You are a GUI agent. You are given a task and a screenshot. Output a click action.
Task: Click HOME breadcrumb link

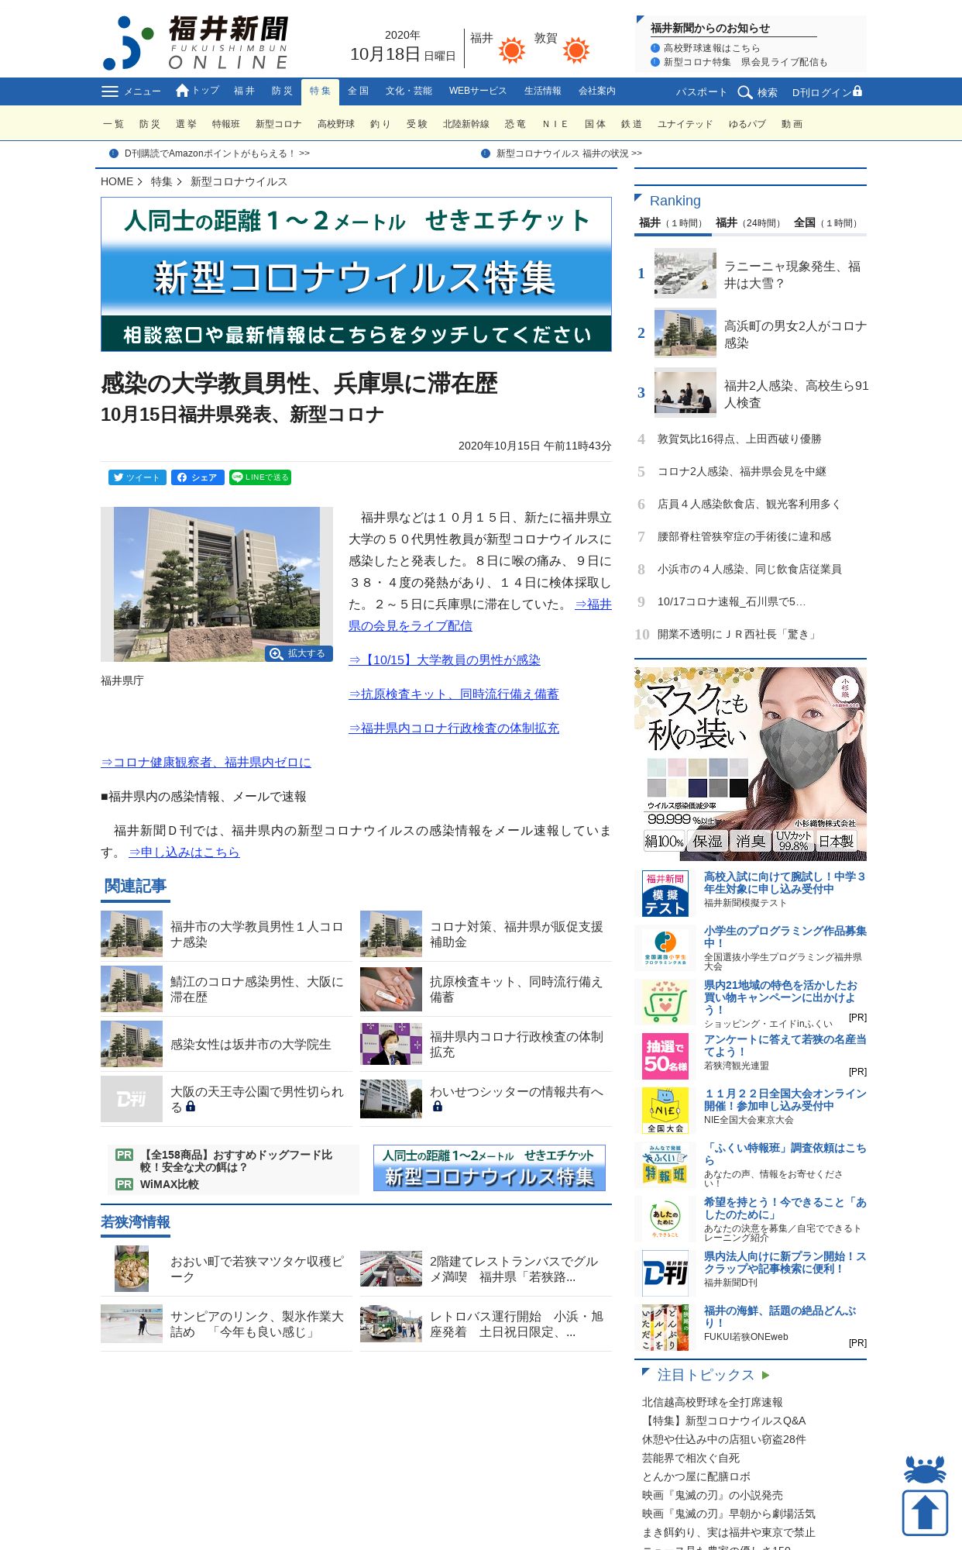click(117, 181)
